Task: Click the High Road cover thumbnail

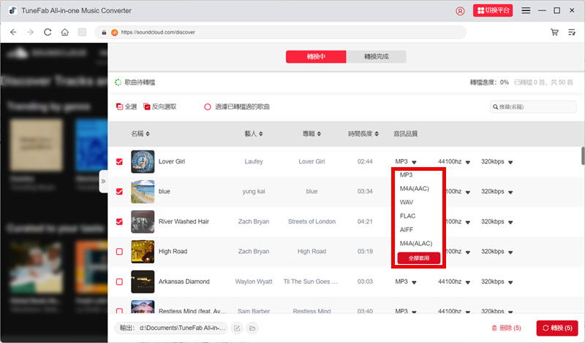Action: 143,251
